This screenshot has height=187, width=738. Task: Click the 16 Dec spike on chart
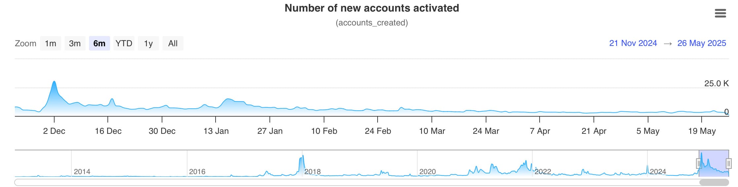coord(112,100)
